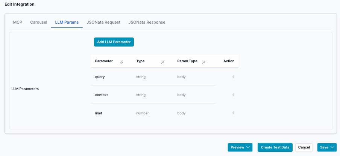Image resolution: width=340 pixels, height=156 pixels.
Task: Click the Type column resize handle icon
Action: (162, 62)
